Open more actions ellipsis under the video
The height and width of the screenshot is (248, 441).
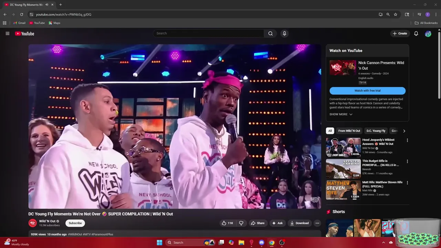[x=317, y=223]
